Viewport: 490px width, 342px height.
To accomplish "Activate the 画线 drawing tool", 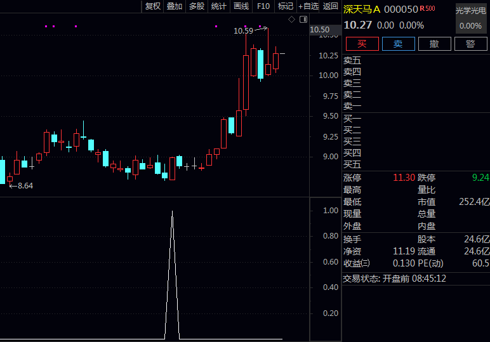I will tap(241, 6).
